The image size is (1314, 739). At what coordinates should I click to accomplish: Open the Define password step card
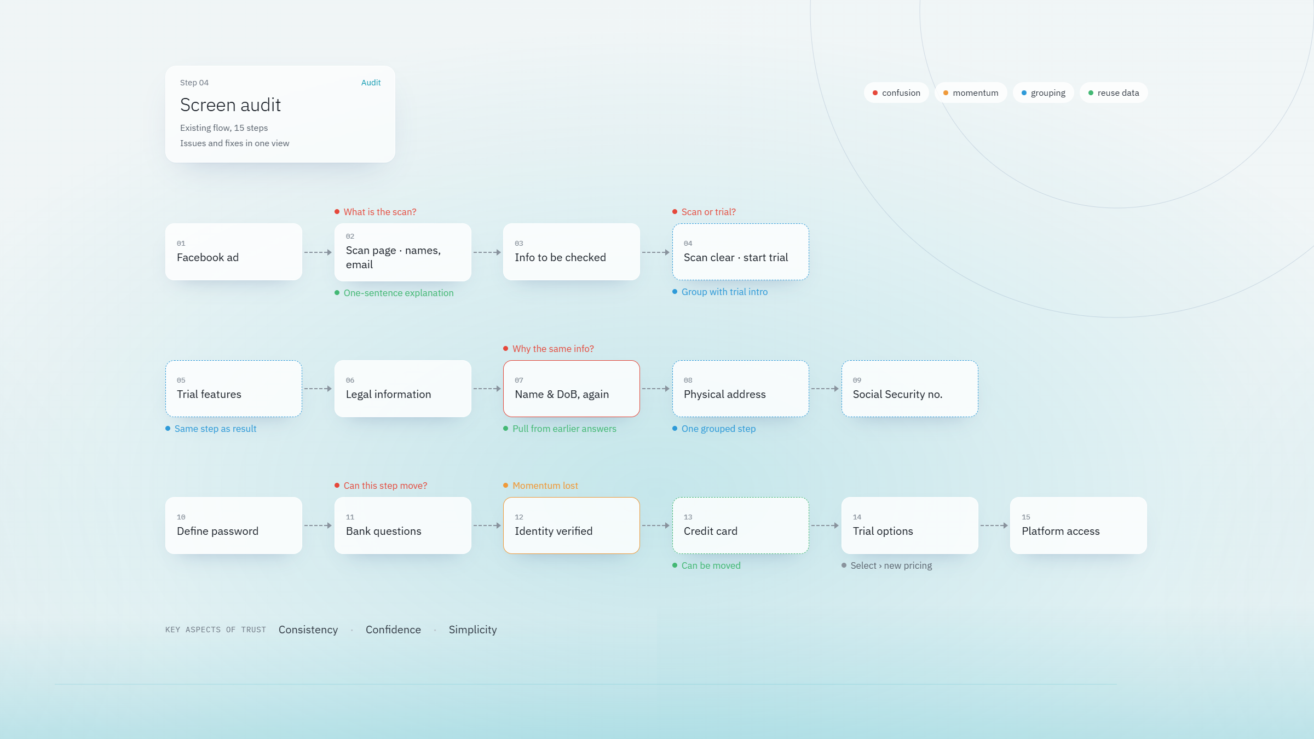[x=234, y=526]
